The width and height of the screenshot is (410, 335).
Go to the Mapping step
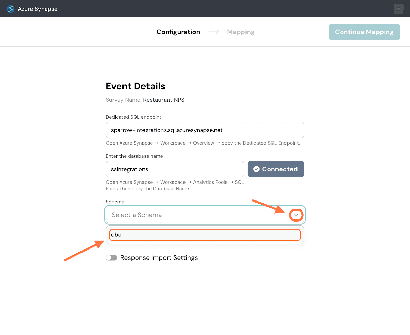point(241,32)
